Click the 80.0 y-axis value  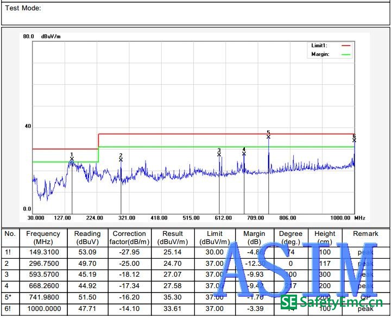coord(28,36)
